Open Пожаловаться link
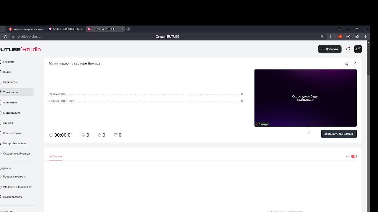 12,197
